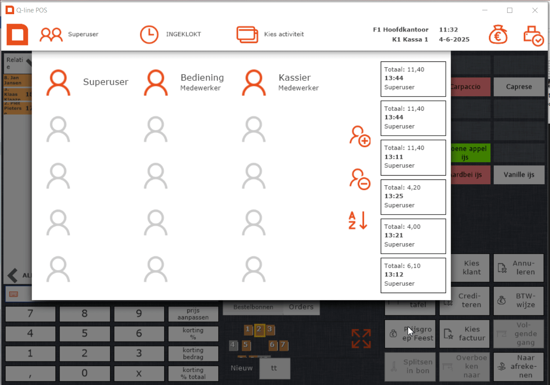
Task: Click the Prijsgroep Feest button
Action: click(x=410, y=334)
